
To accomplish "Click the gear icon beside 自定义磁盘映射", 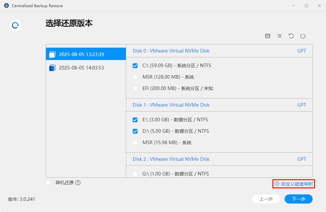I will (276, 184).
